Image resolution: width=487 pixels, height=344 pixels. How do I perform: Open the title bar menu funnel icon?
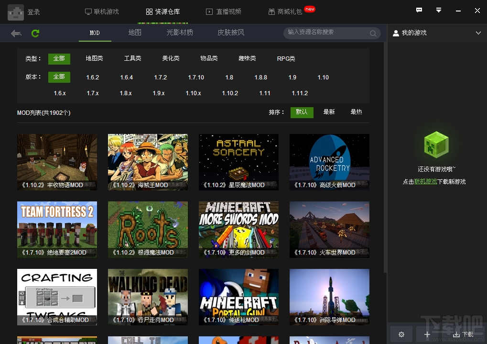pos(439,10)
